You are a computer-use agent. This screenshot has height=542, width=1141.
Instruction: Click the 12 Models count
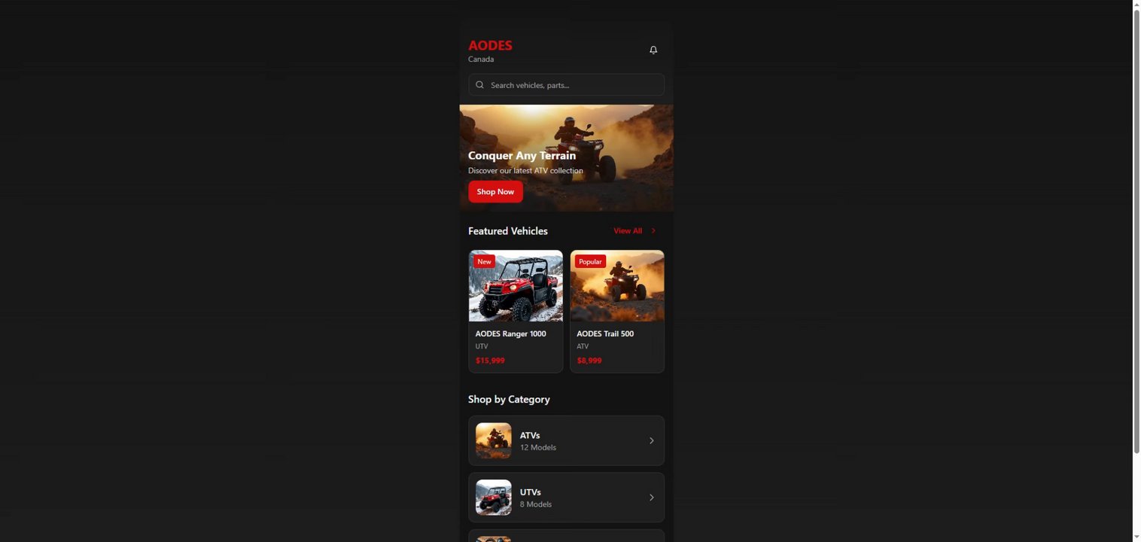(x=538, y=447)
